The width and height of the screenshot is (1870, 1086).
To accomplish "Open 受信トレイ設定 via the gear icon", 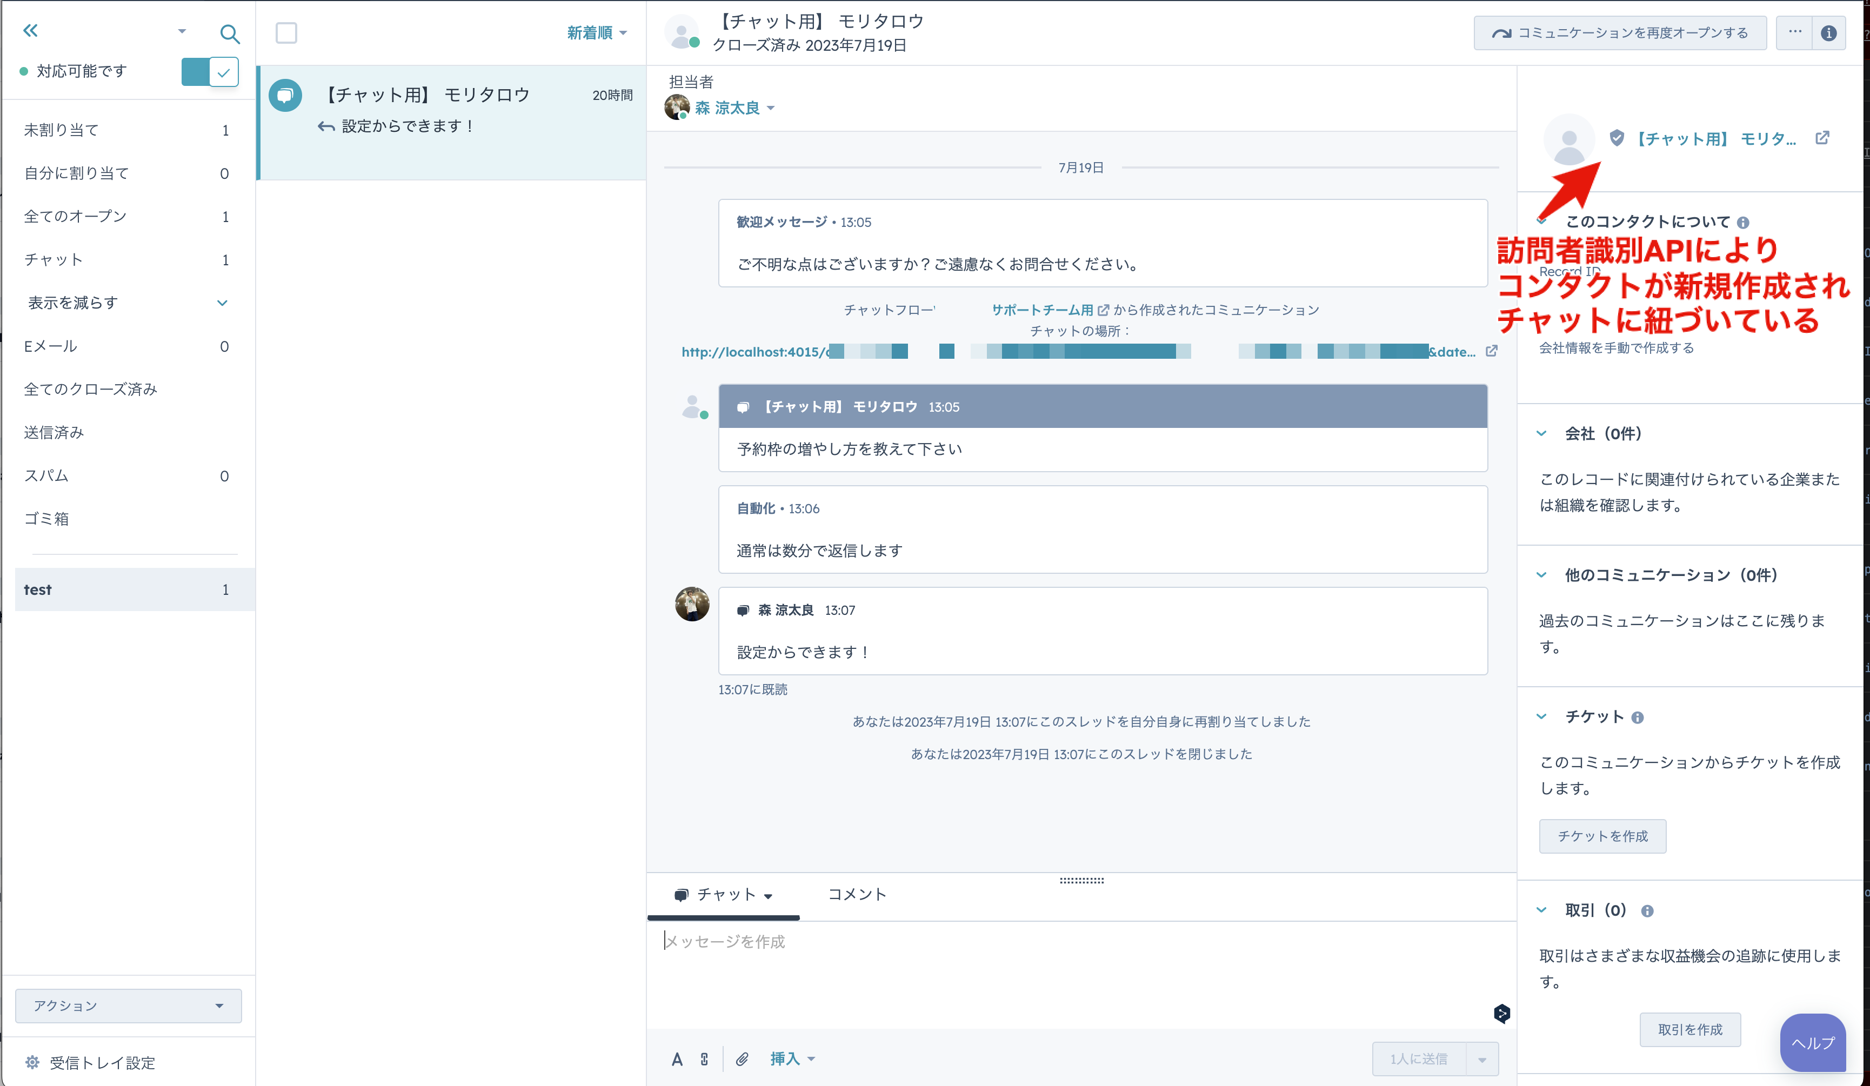I will (x=31, y=1062).
